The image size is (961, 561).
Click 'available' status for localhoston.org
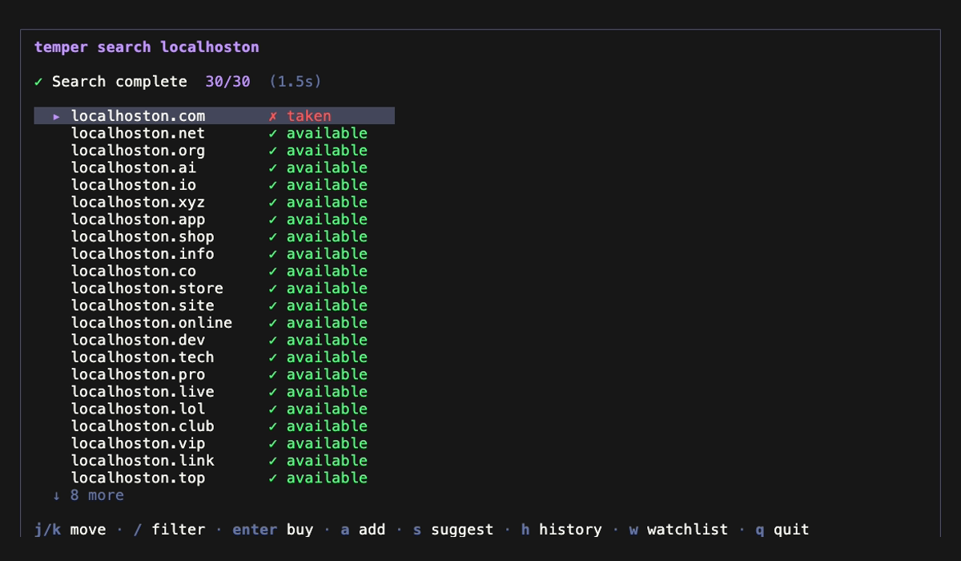[327, 151]
